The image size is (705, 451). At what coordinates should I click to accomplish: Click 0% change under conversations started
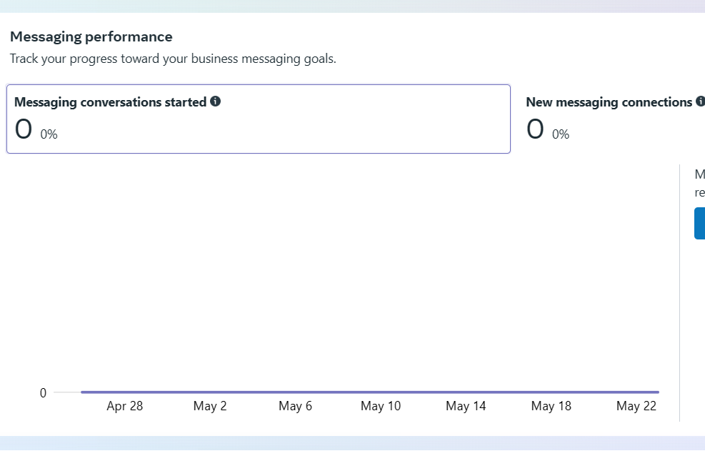pyautogui.click(x=49, y=134)
